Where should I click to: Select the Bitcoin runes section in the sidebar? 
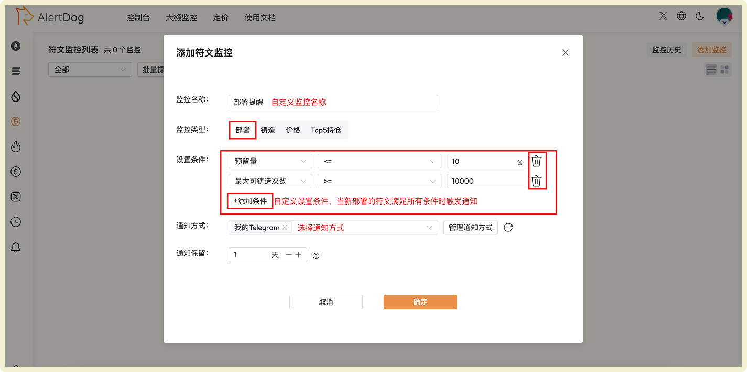tap(16, 121)
